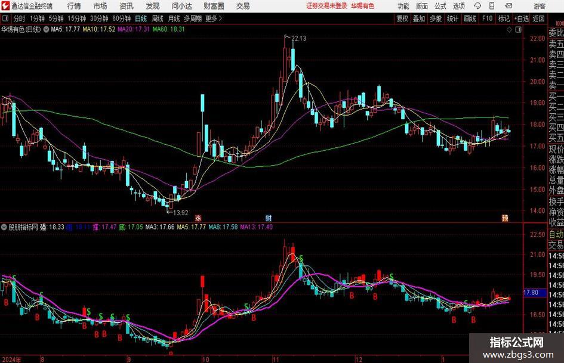Open the 多周期 multi-period view

pos(193,18)
